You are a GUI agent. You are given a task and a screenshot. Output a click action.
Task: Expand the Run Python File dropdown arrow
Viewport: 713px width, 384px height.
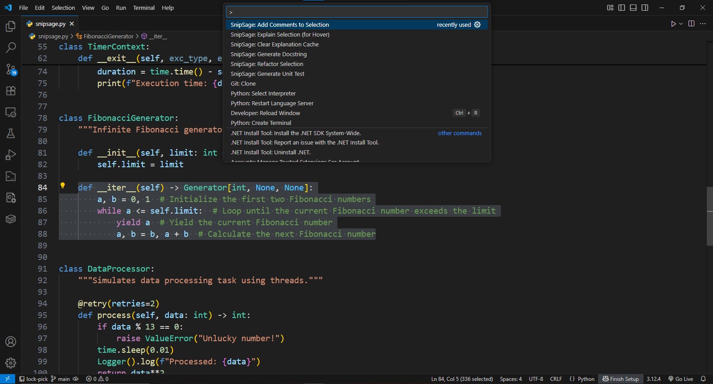click(681, 24)
